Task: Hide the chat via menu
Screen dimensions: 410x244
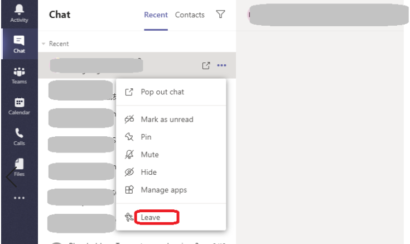Action: click(171, 173)
